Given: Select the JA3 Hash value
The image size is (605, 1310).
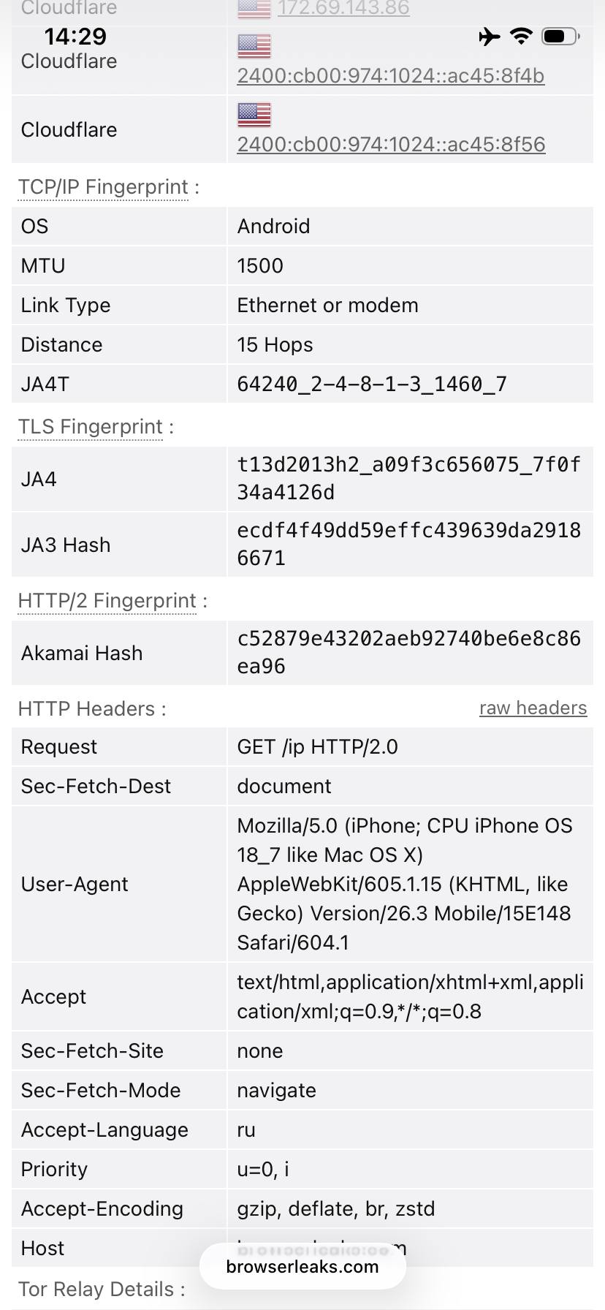Looking at the screenshot, I should (408, 544).
